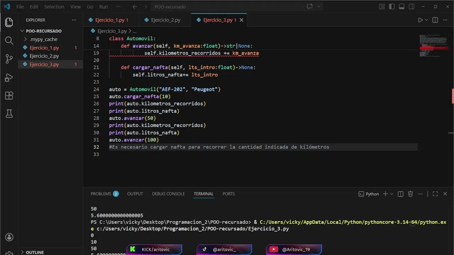Open the Selection menu

click(54, 7)
